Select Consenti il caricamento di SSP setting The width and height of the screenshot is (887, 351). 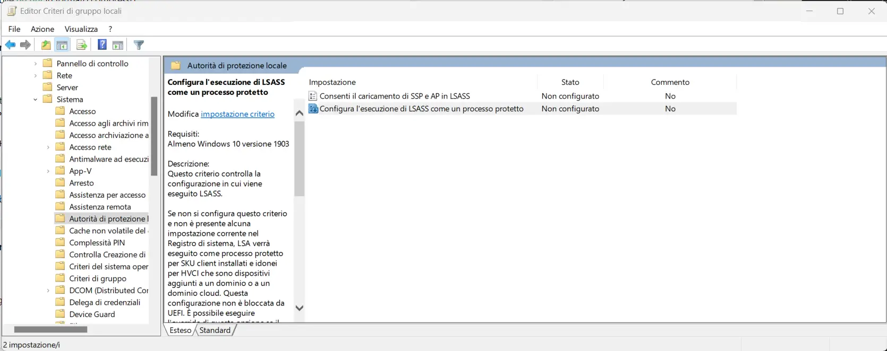tap(395, 96)
